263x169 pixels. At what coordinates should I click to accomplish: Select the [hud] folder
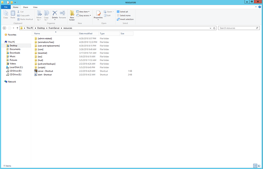pos(39,60)
